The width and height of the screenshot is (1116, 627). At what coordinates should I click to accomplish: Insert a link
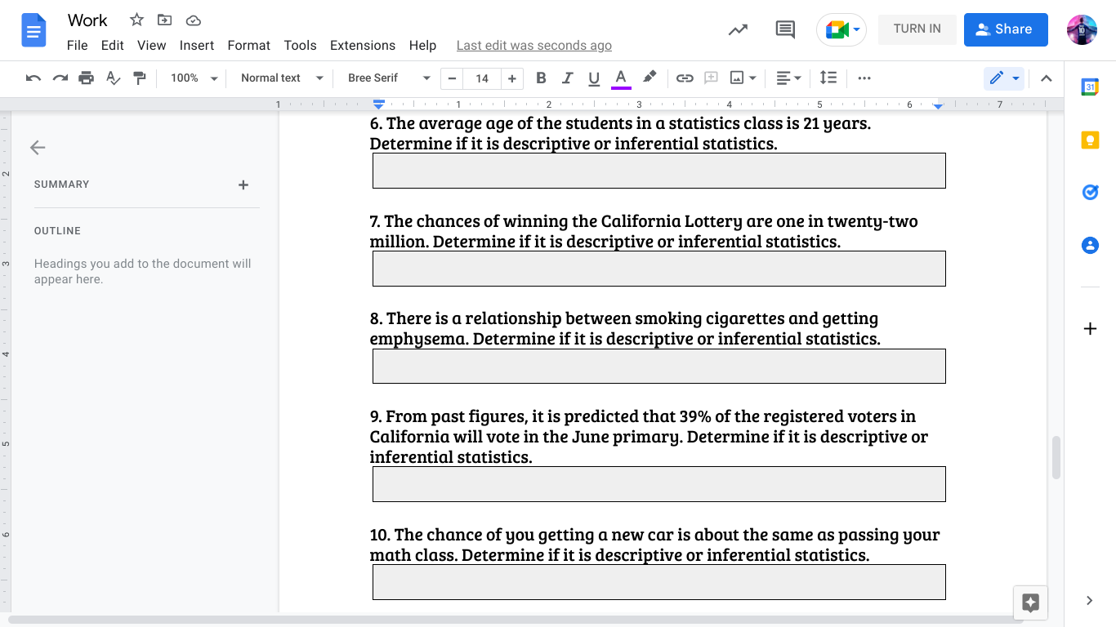[x=685, y=78]
